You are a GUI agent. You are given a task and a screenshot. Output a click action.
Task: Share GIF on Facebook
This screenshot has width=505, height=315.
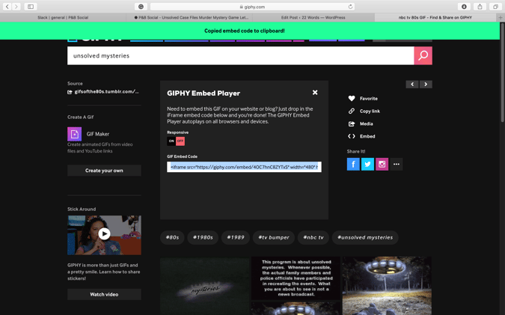pos(353,165)
